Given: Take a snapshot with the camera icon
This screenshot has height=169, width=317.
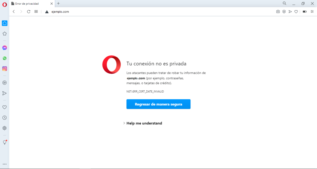Looking at the screenshot, I should click(278, 12).
